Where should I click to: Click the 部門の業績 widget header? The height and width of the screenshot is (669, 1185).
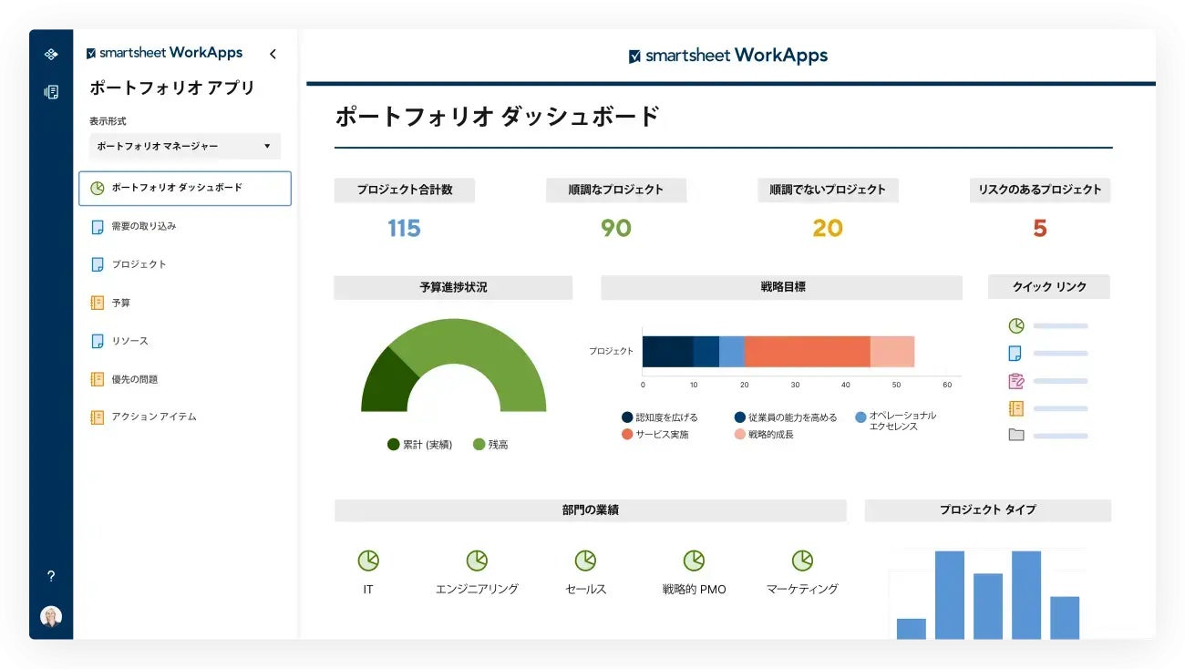click(590, 510)
